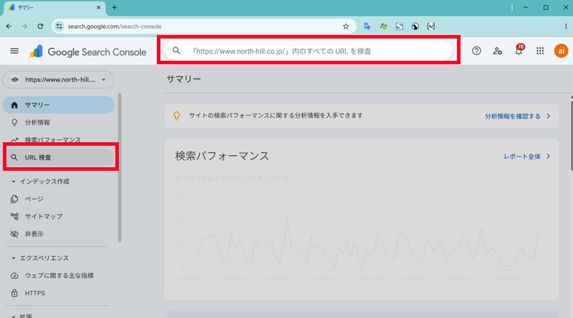
Task: Click the 分析情報を確認する link
Action: click(x=517, y=116)
